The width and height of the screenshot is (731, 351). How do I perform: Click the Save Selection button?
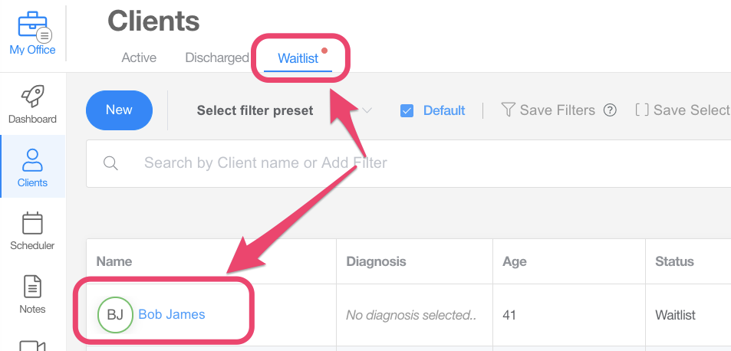[x=683, y=110]
